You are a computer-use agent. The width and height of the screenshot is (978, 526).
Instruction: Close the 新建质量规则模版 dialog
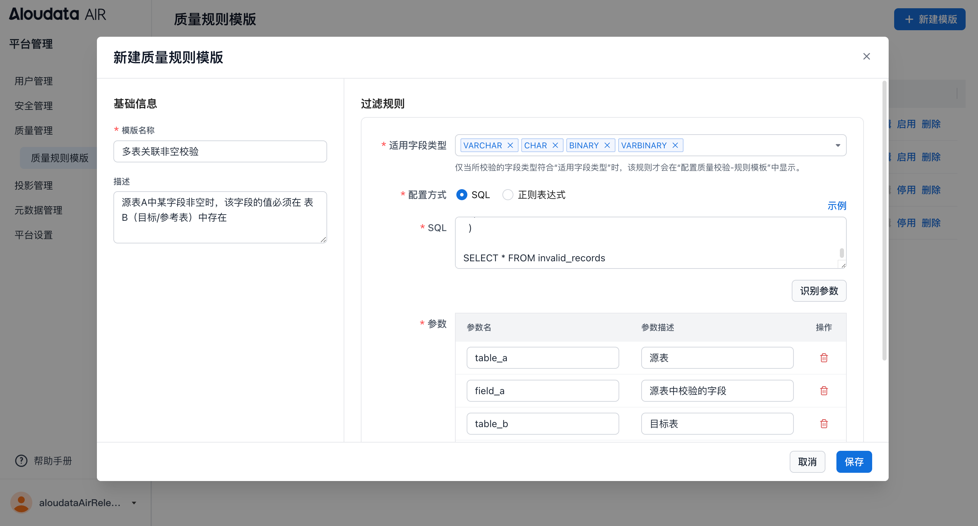click(x=866, y=56)
